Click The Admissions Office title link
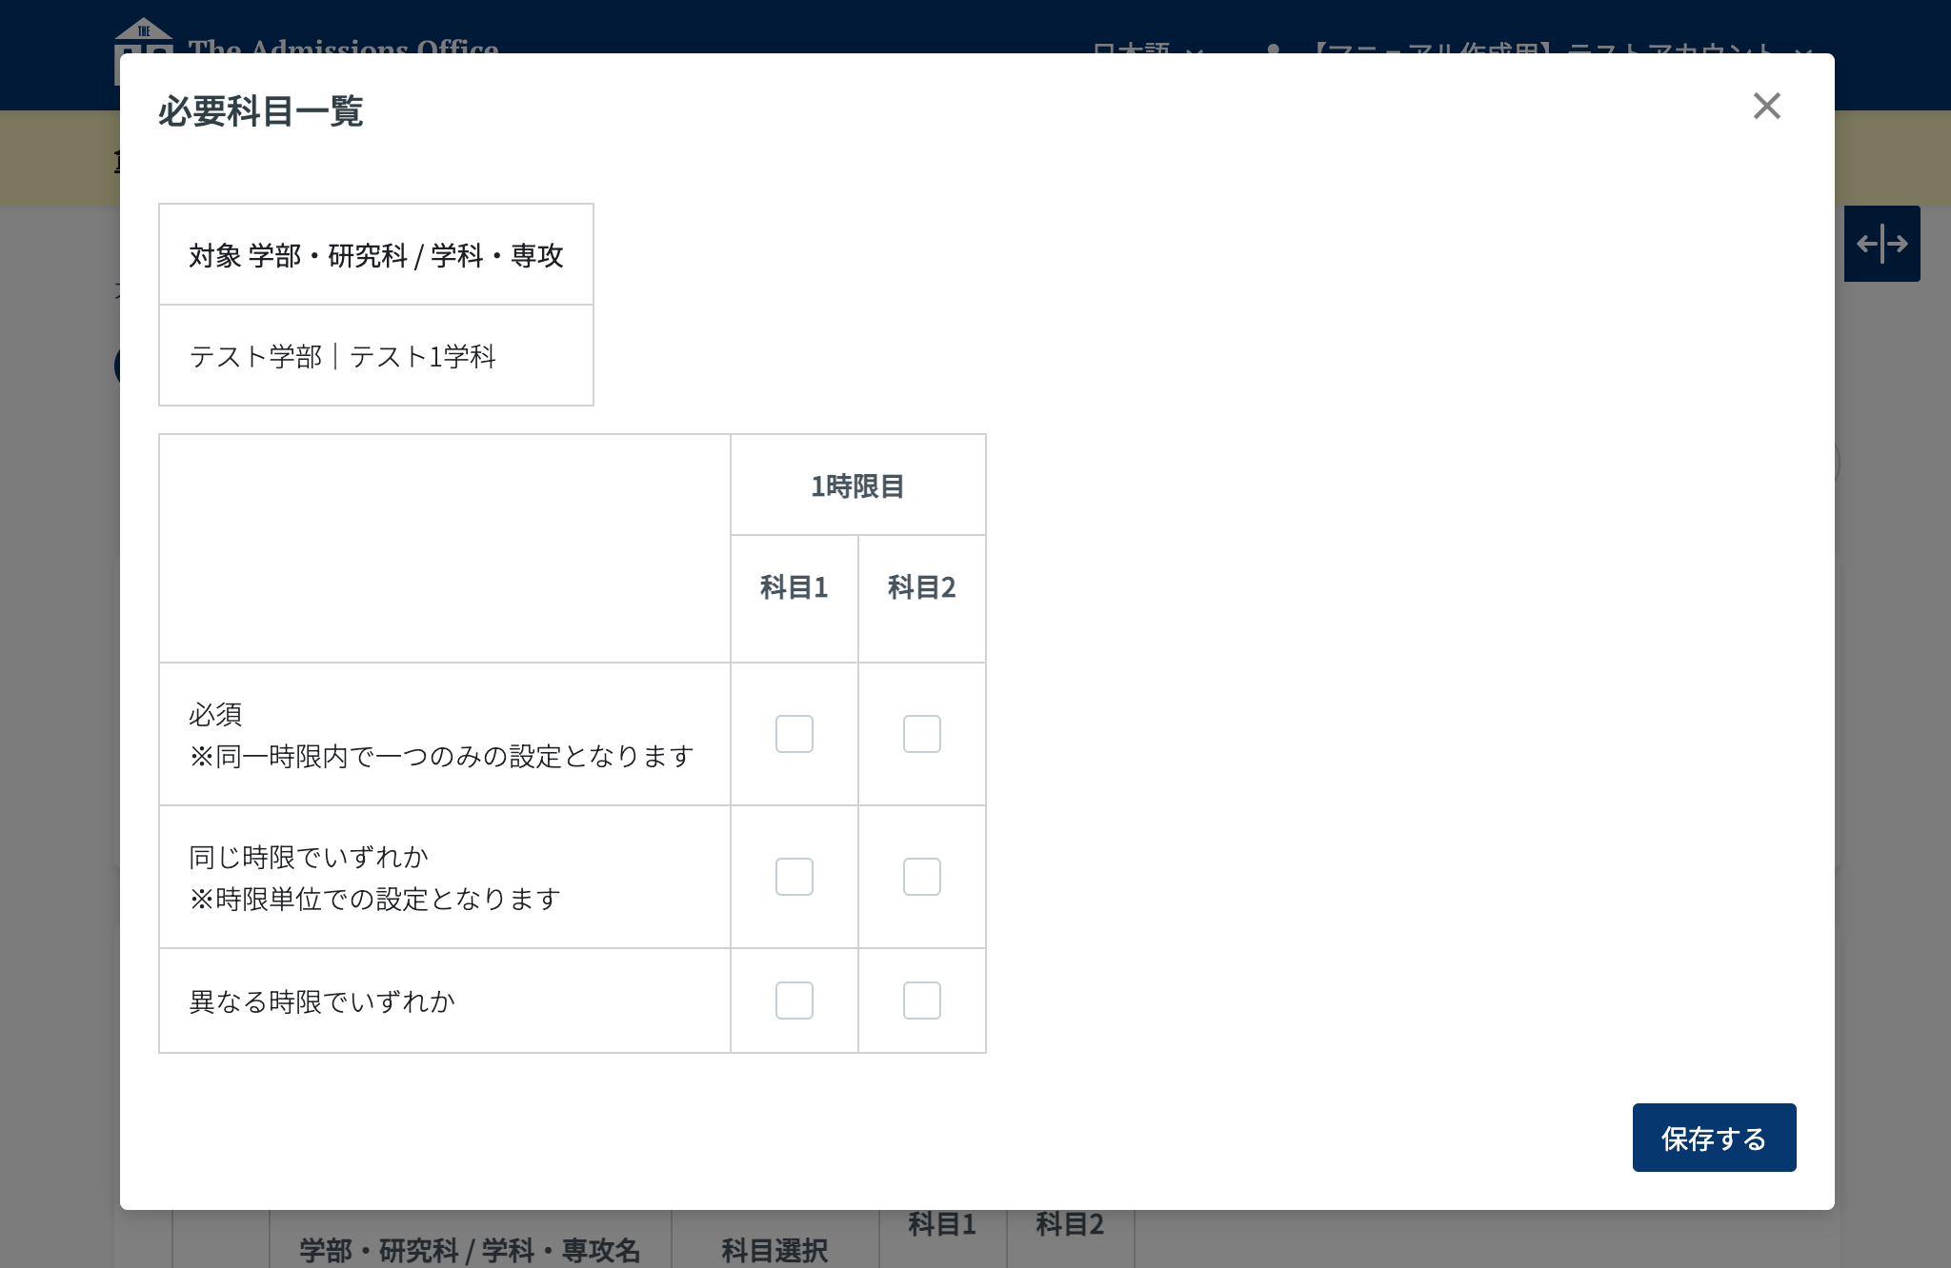The width and height of the screenshot is (1951, 1268). coord(343,46)
